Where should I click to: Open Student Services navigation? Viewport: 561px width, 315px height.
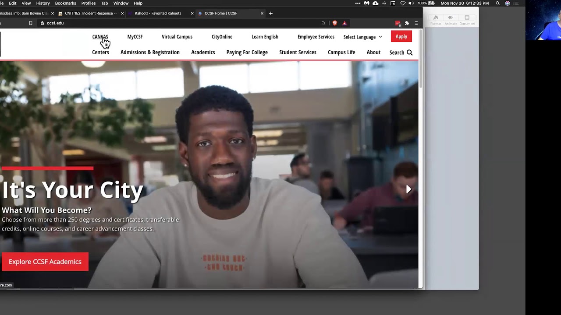point(298,52)
